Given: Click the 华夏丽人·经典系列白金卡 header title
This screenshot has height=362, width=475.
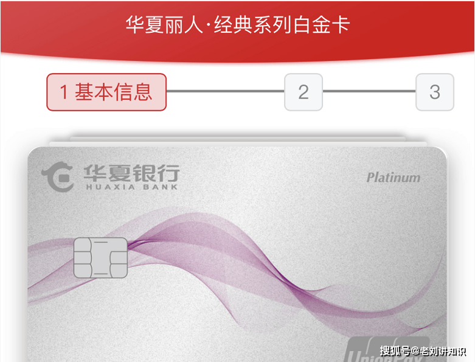Looking at the screenshot, I should click(x=238, y=25).
